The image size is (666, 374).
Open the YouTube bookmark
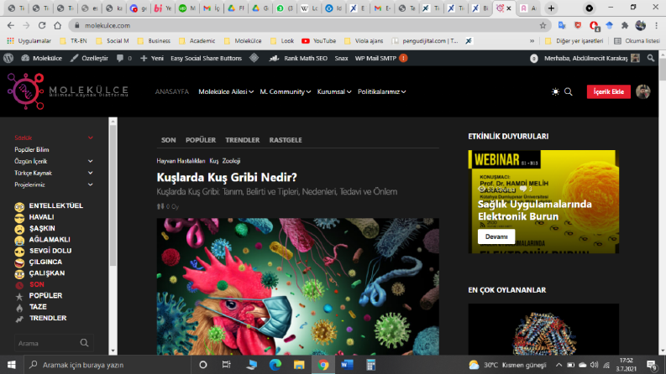[319, 41]
